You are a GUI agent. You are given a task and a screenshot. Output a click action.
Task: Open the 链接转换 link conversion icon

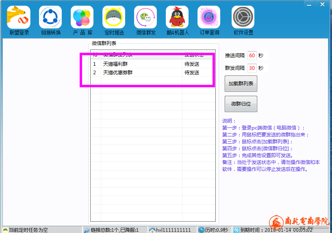click(50, 17)
